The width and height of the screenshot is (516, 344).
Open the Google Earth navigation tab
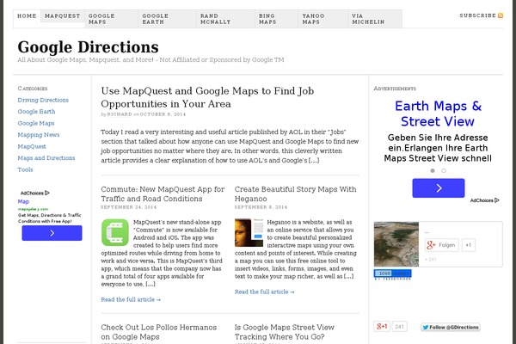[157, 20]
